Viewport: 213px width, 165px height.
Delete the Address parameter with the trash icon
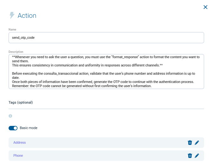coord(190,143)
